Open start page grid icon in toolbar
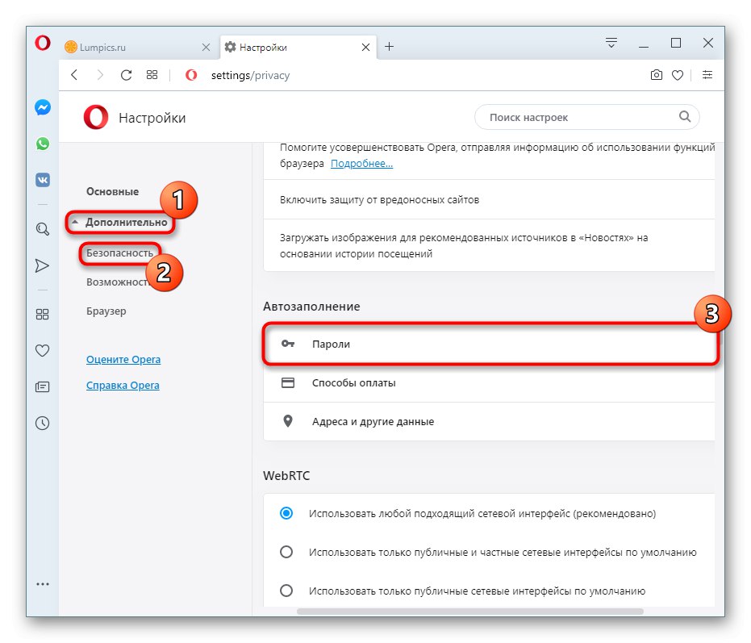 (x=152, y=75)
